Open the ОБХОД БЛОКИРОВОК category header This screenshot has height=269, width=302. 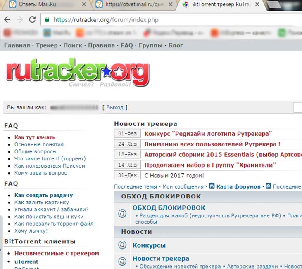click(x=161, y=196)
